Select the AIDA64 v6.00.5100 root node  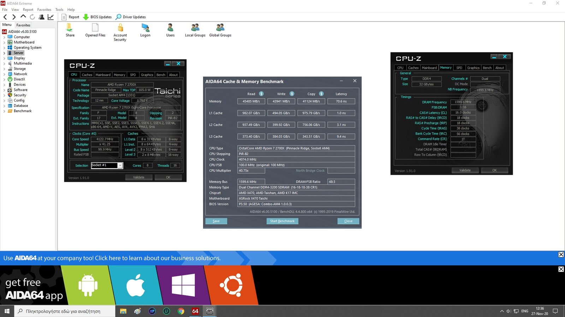pos(22,32)
